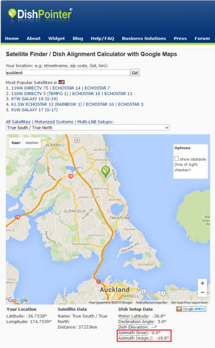The width and height of the screenshot is (215, 348).
Task: Click the route 18 shield near Albany Hwy
Action: pos(71,176)
